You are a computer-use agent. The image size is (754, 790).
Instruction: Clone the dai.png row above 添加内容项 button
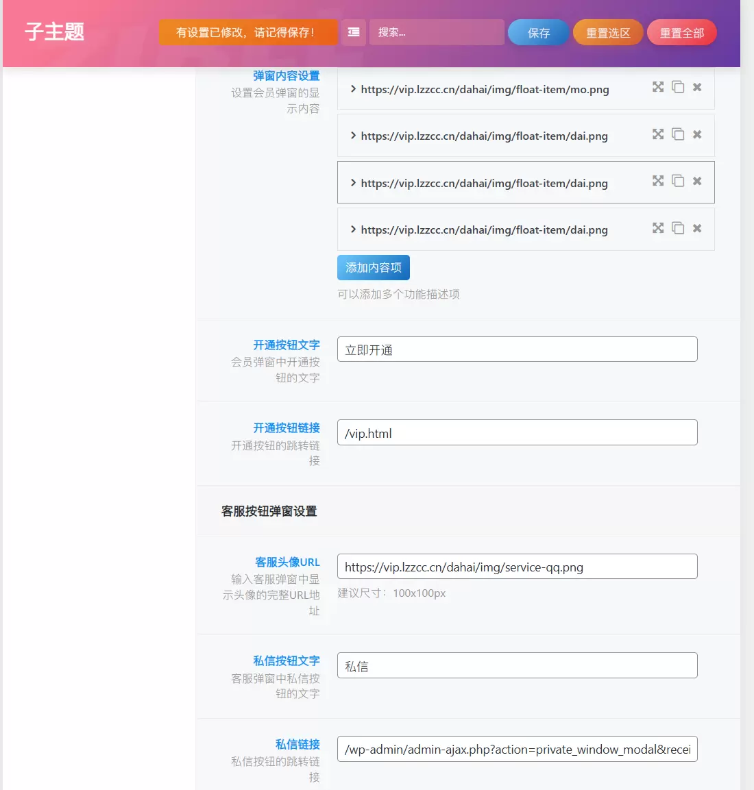click(x=678, y=228)
